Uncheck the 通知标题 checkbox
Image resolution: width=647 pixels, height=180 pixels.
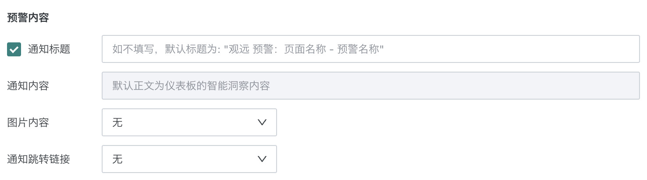[x=14, y=49]
